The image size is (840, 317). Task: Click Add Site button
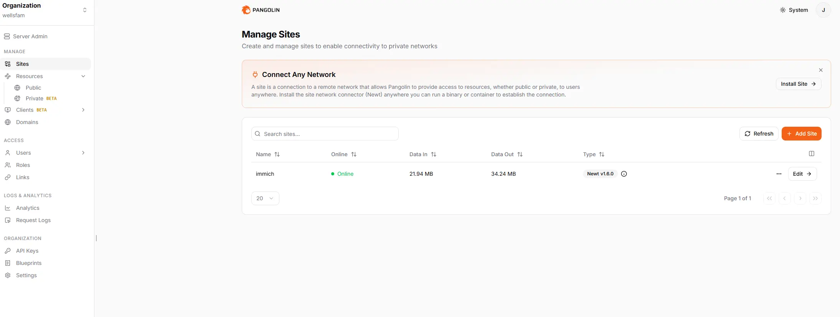[x=802, y=134]
